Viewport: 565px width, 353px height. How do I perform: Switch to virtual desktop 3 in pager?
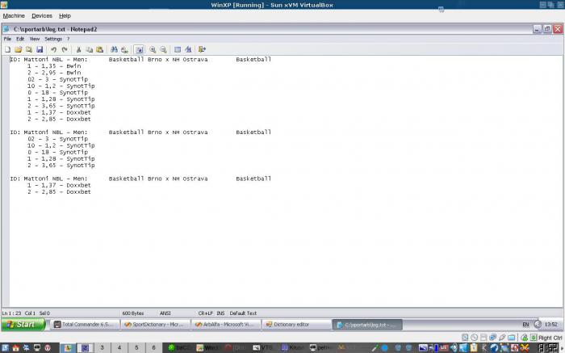[x=102, y=347]
